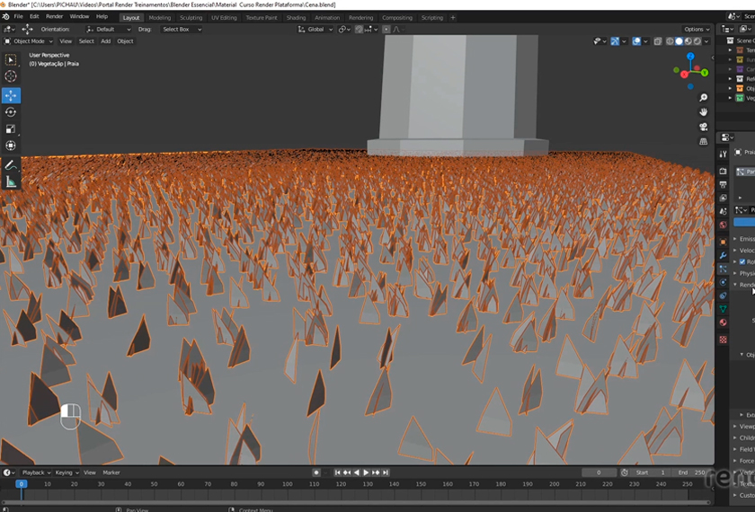Open the Object Mode dropdown

29,41
